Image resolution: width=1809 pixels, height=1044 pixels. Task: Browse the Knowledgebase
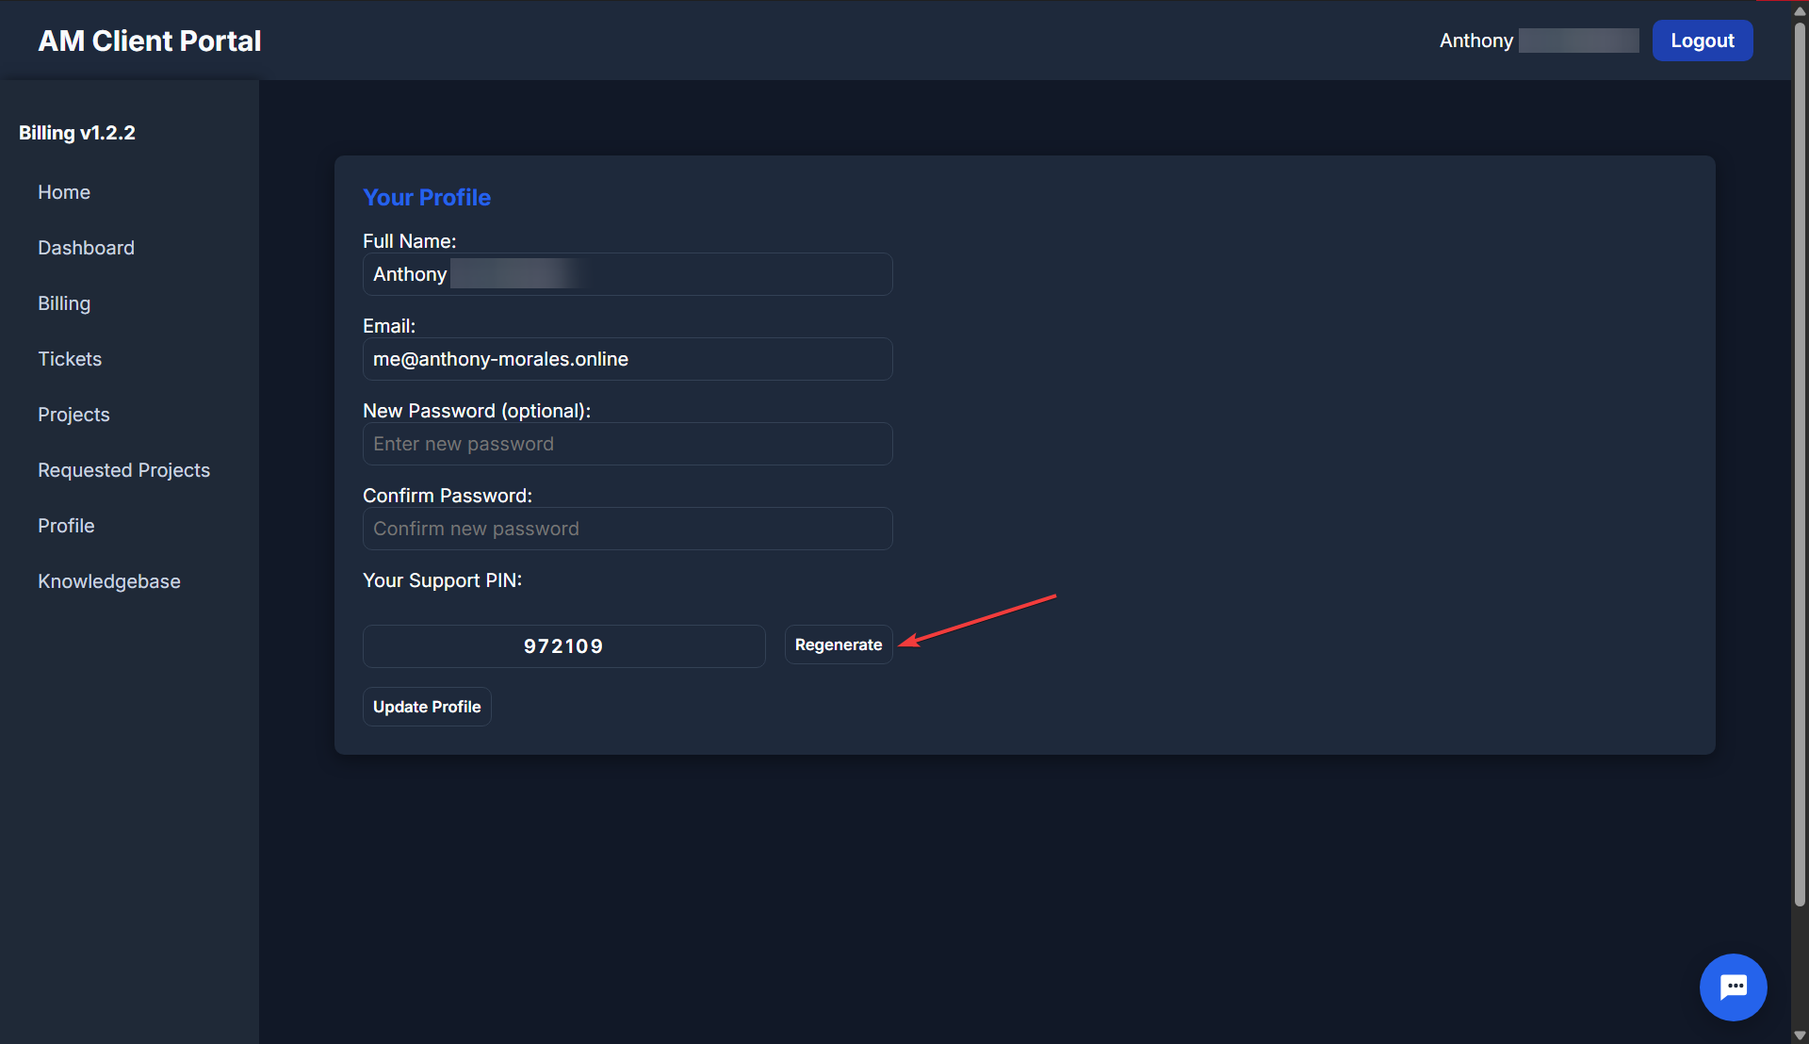(108, 581)
